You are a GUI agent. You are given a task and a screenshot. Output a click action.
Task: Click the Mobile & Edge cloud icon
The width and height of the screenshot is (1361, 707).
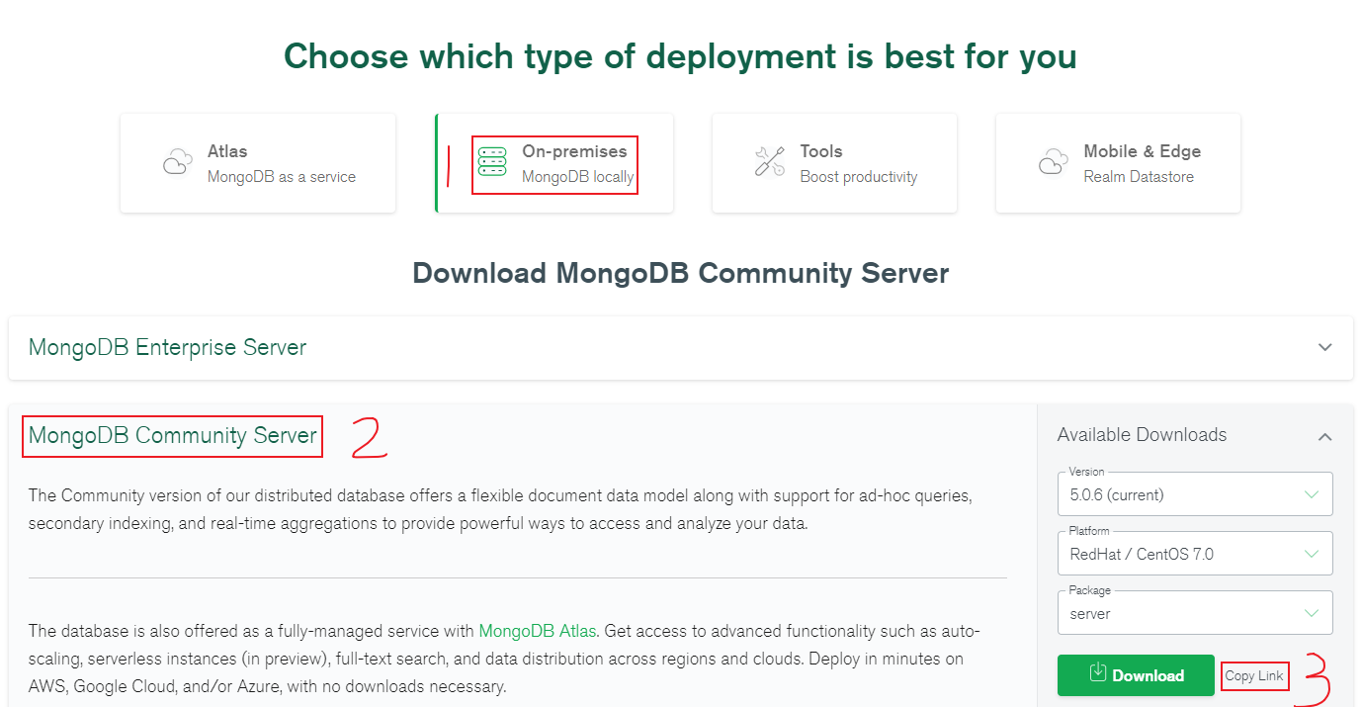[x=1054, y=162]
